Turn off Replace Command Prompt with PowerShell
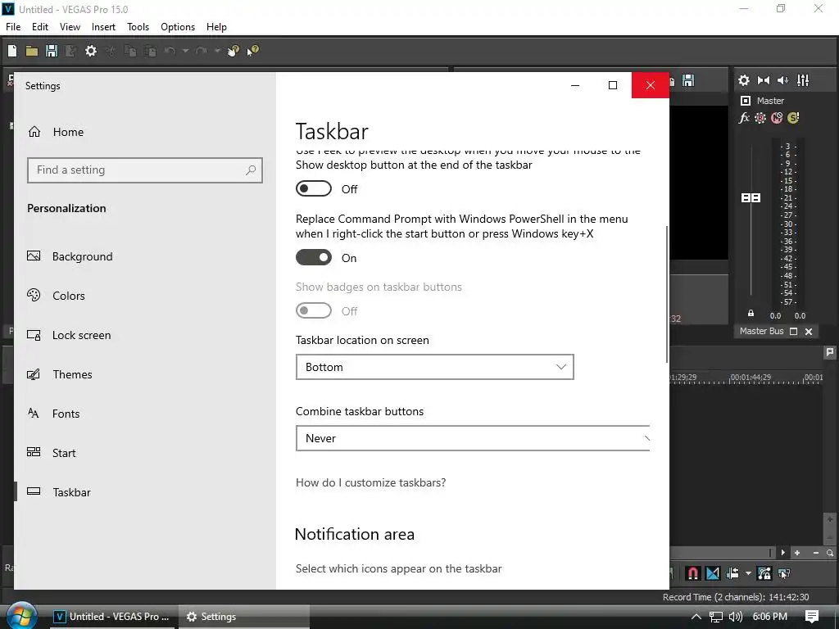The height and width of the screenshot is (629, 839). [314, 257]
